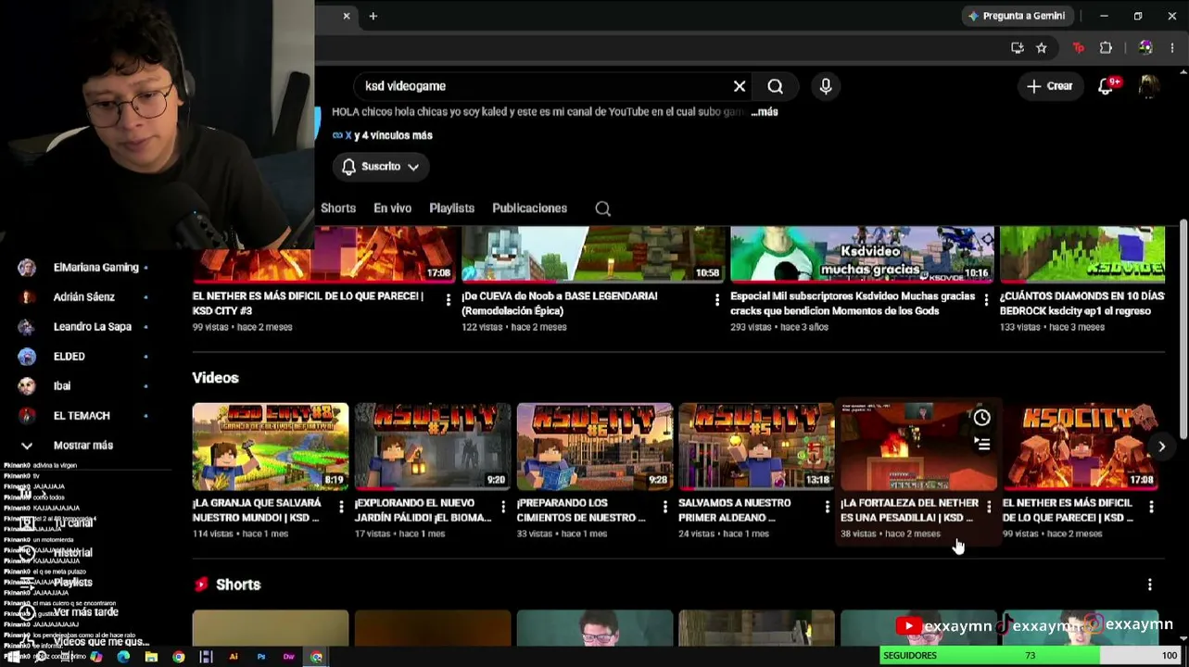This screenshot has width=1189, height=667.
Task: Open options for KSD CITY #3 video
Action: (x=449, y=300)
